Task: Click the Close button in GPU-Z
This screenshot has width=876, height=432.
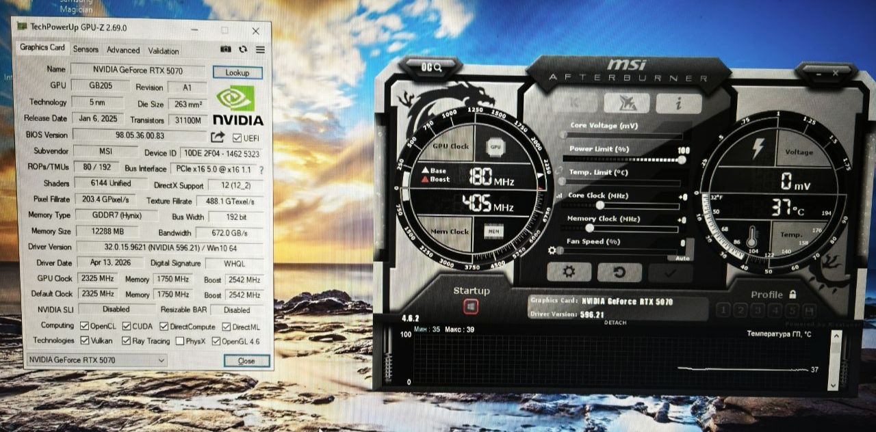Action: pyautogui.click(x=246, y=361)
